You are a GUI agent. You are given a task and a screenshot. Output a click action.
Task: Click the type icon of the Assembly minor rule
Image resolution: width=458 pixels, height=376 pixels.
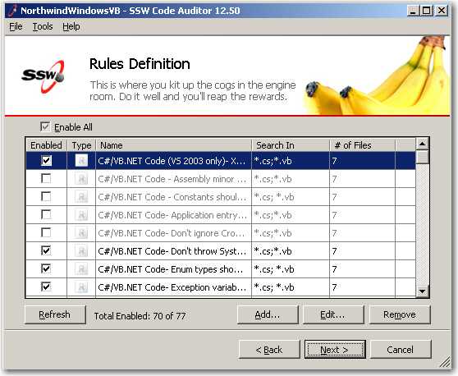(81, 178)
